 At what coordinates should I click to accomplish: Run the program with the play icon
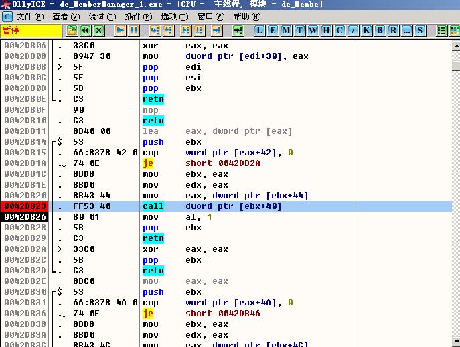point(121,30)
